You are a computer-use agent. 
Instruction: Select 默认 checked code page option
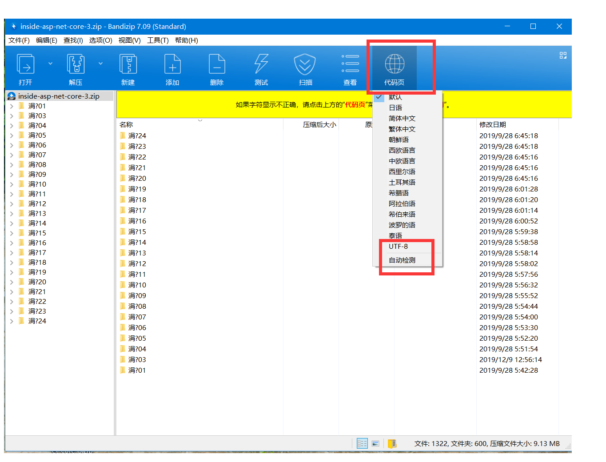coord(408,97)
